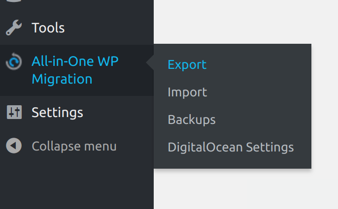Screen dimensions: 338x209
Task: Click blank content area above the flyout
Action: (246, 22)
